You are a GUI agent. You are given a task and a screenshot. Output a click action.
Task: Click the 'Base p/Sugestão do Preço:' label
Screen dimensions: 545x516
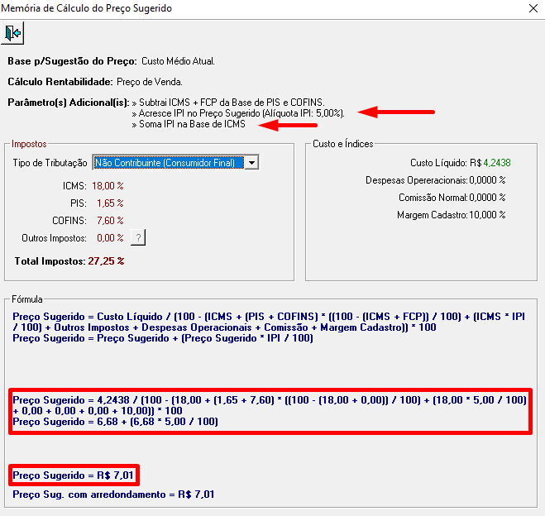coord(72,61)
